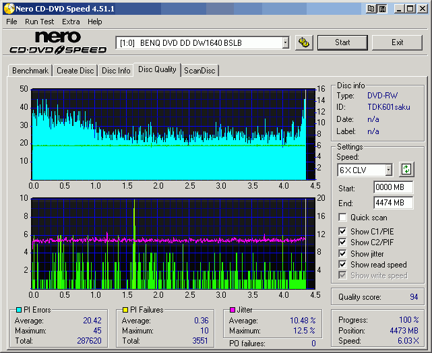The image size is (432, 353).
Task: Disable Show read speed checkbox
Action: coord(343,265)
